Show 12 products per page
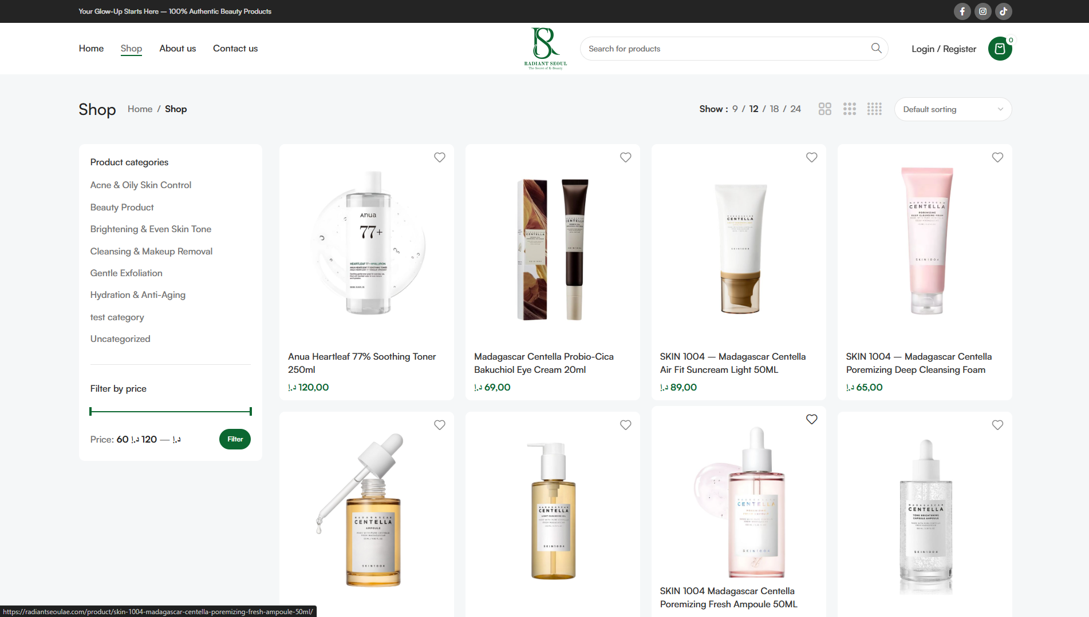 coord(753,109)
